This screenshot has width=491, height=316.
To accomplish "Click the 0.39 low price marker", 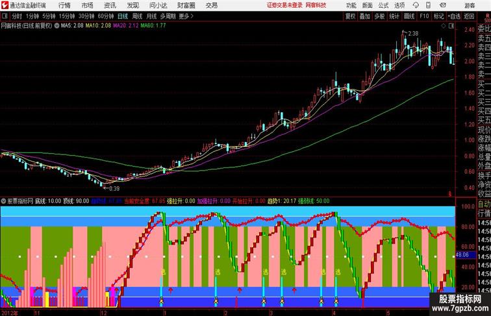I will (x=114, y=189).
